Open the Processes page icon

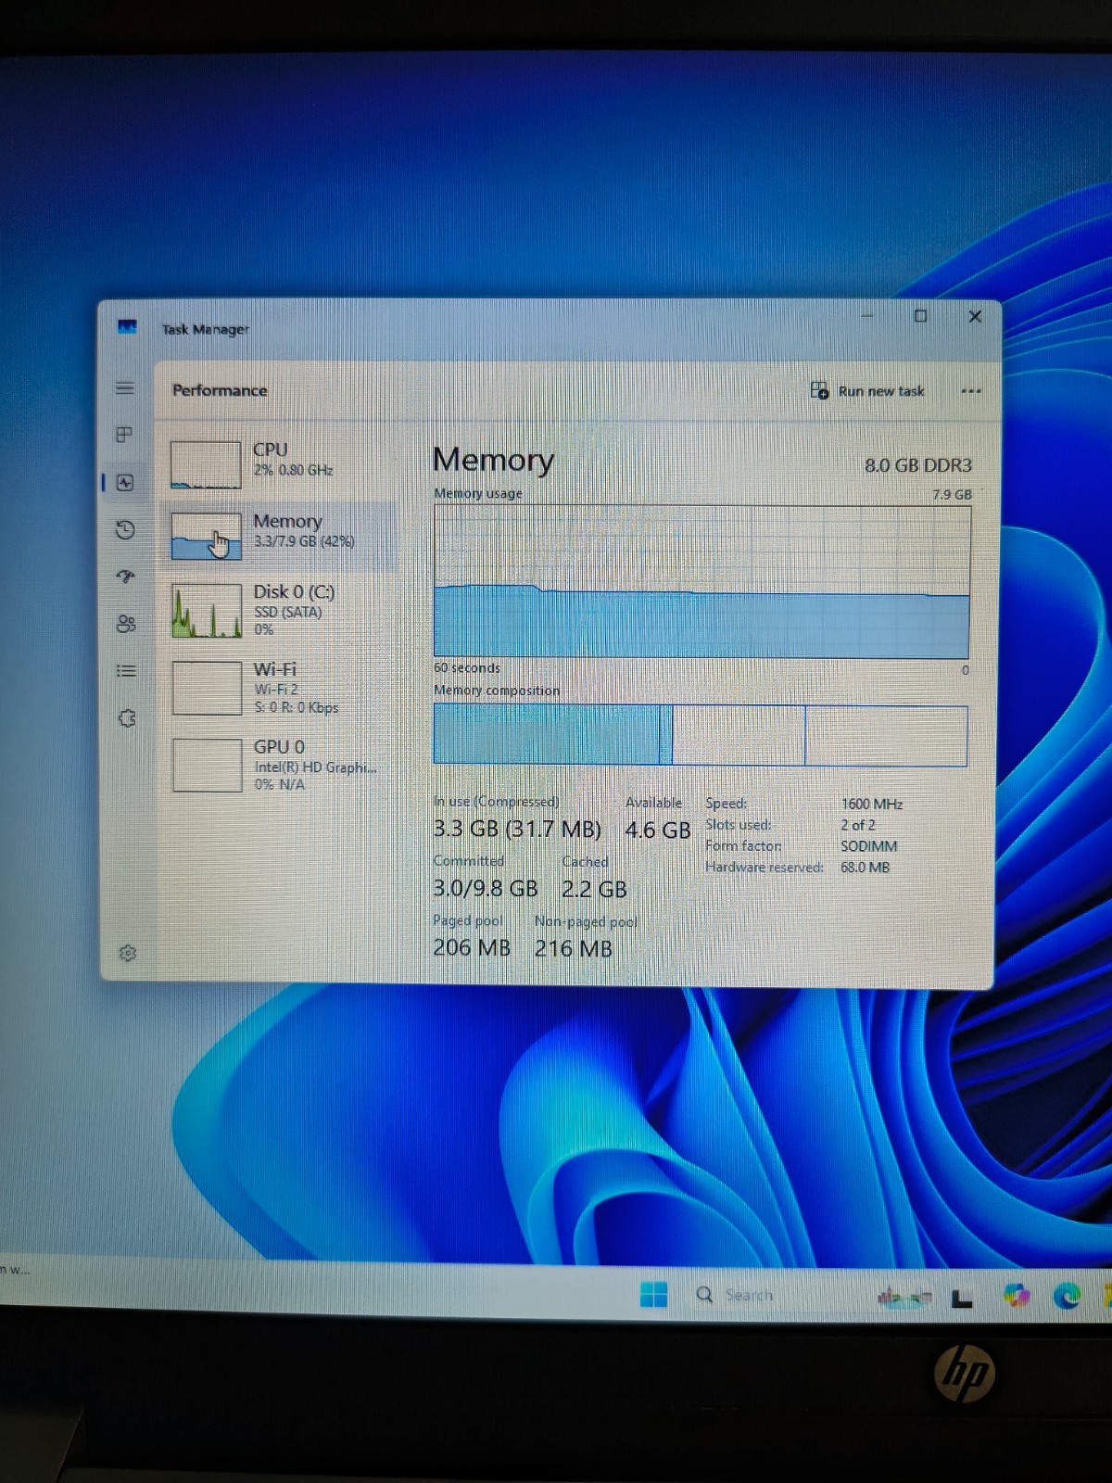[x=125, y=435]
